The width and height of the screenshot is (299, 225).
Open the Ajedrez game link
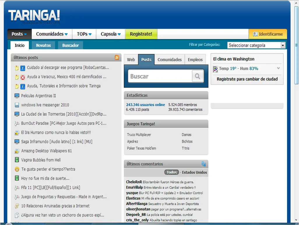click(x=133, y=141)
